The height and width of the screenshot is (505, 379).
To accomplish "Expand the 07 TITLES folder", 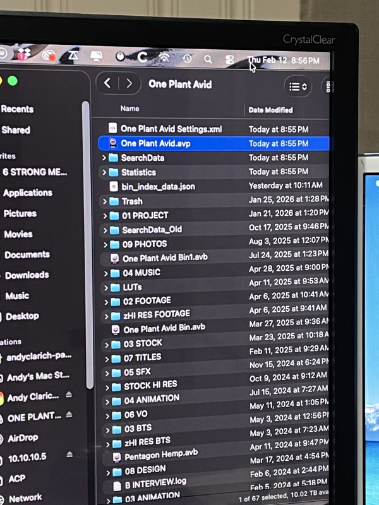I will [x=105, y=358].
